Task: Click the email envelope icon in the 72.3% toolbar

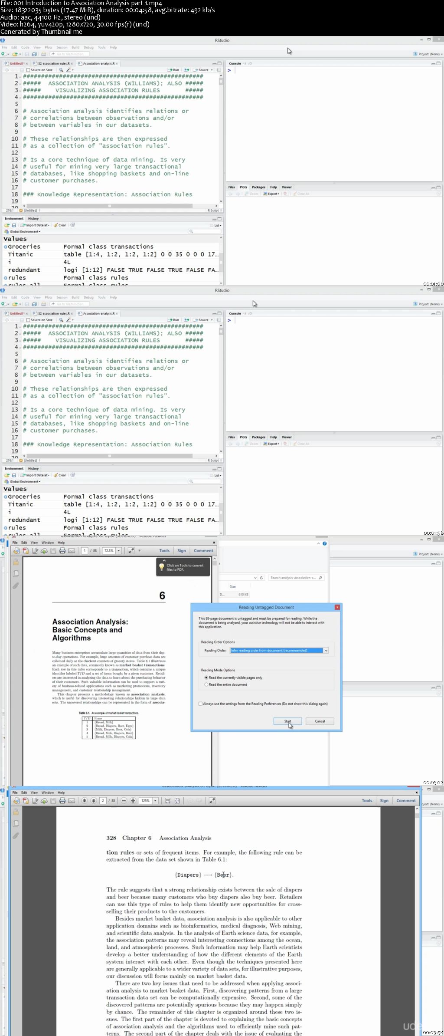Action: click(x=72, y=550)
